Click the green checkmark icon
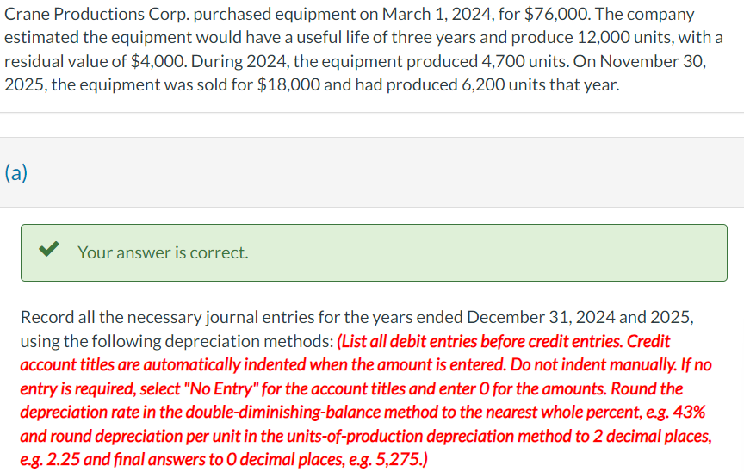Viewport: 744px width, 472px height. click(49, 249)
